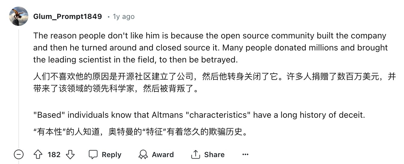Click the award ribbon icon
The width and height of the screenshot is (404, 164).
[x=143, y=155]
